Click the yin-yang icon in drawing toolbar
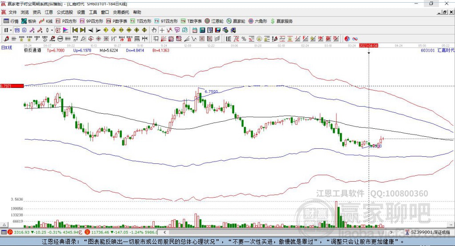Screen dimensions: 455x246 click(x=347, y=39)
